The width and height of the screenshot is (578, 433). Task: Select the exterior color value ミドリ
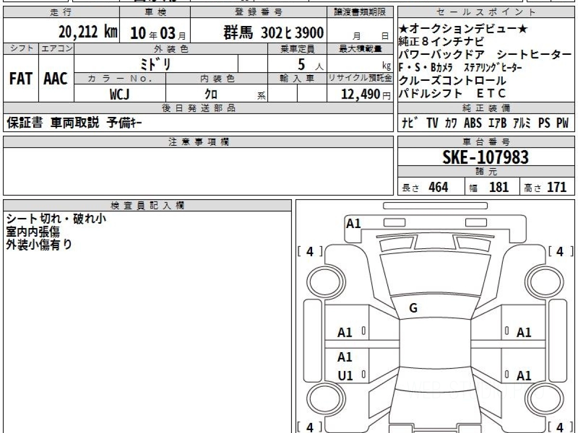pyautogui.click(x=156, y=64)
